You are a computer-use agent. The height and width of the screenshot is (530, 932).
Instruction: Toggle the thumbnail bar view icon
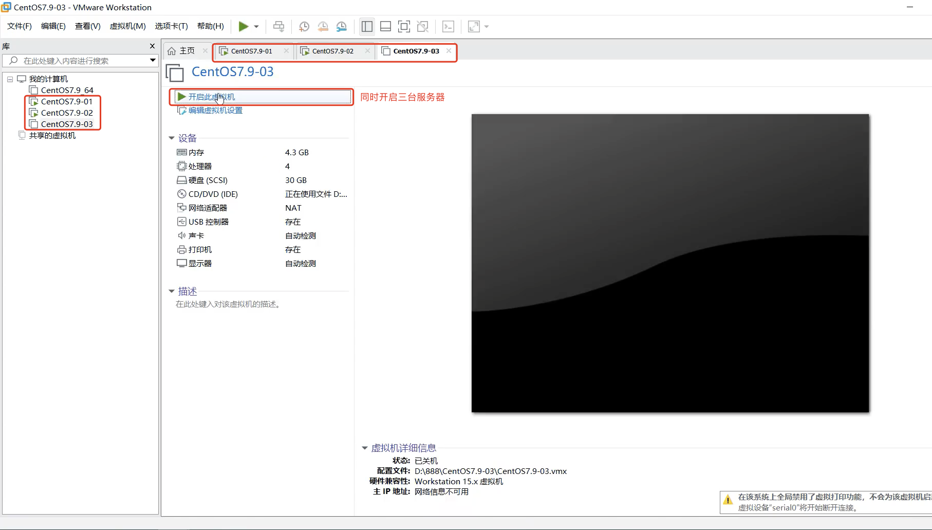coord(385,26)
